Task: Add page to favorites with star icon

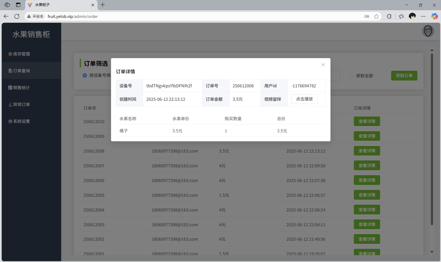Action: point(376,16)
